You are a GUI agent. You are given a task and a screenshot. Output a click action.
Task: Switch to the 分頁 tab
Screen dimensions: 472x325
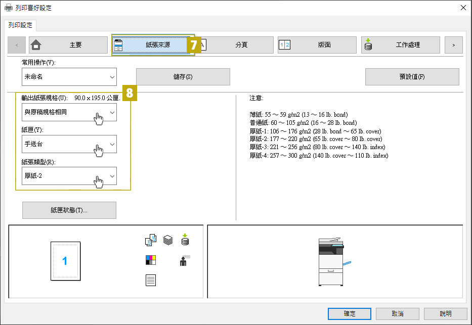point(237,45)
